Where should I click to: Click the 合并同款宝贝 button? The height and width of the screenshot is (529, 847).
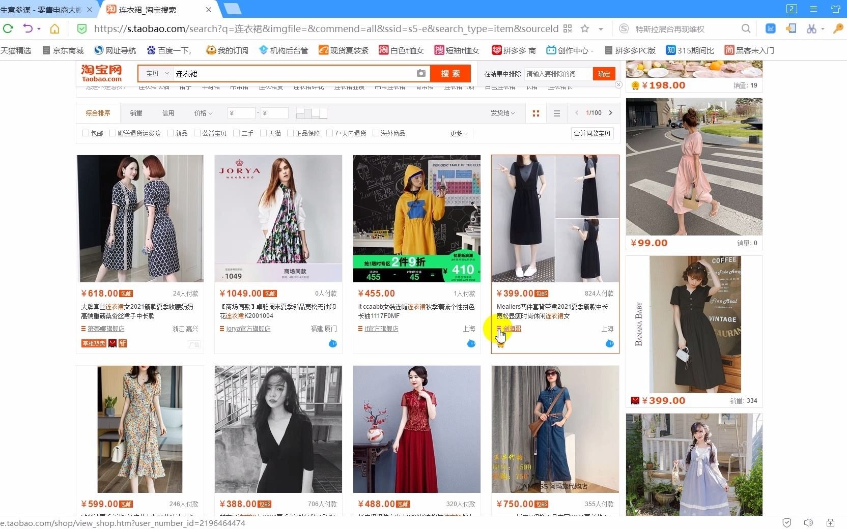click(x=592, y=133)
